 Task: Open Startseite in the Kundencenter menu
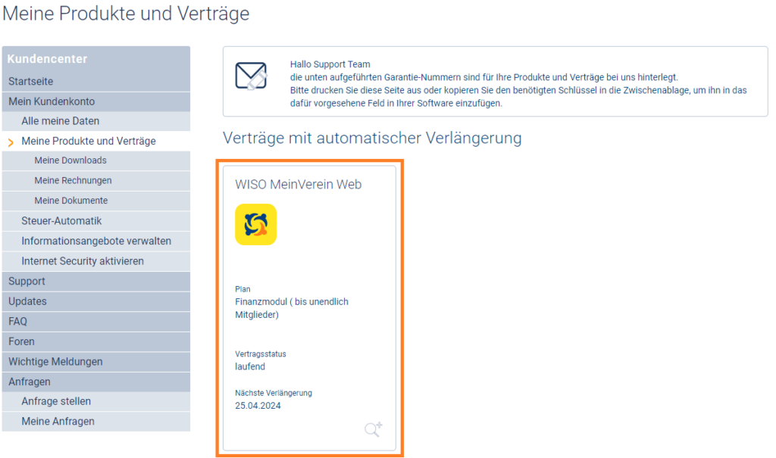pyautogui.click(x=96, y=81)
